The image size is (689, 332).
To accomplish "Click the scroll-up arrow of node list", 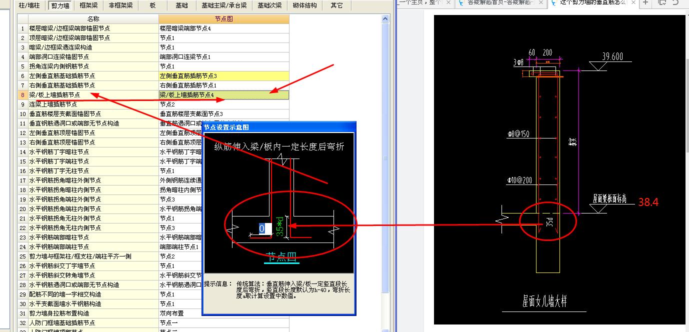I will click(385, 19).
